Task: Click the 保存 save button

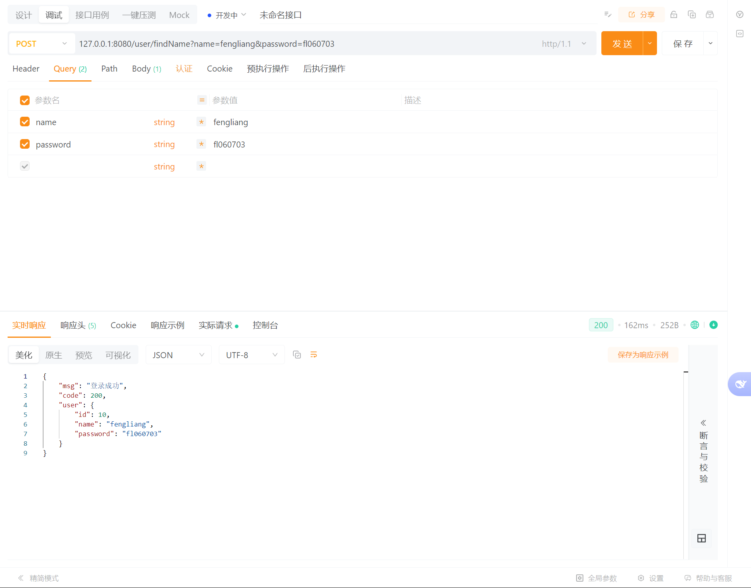Action: [x=683, y=43]
